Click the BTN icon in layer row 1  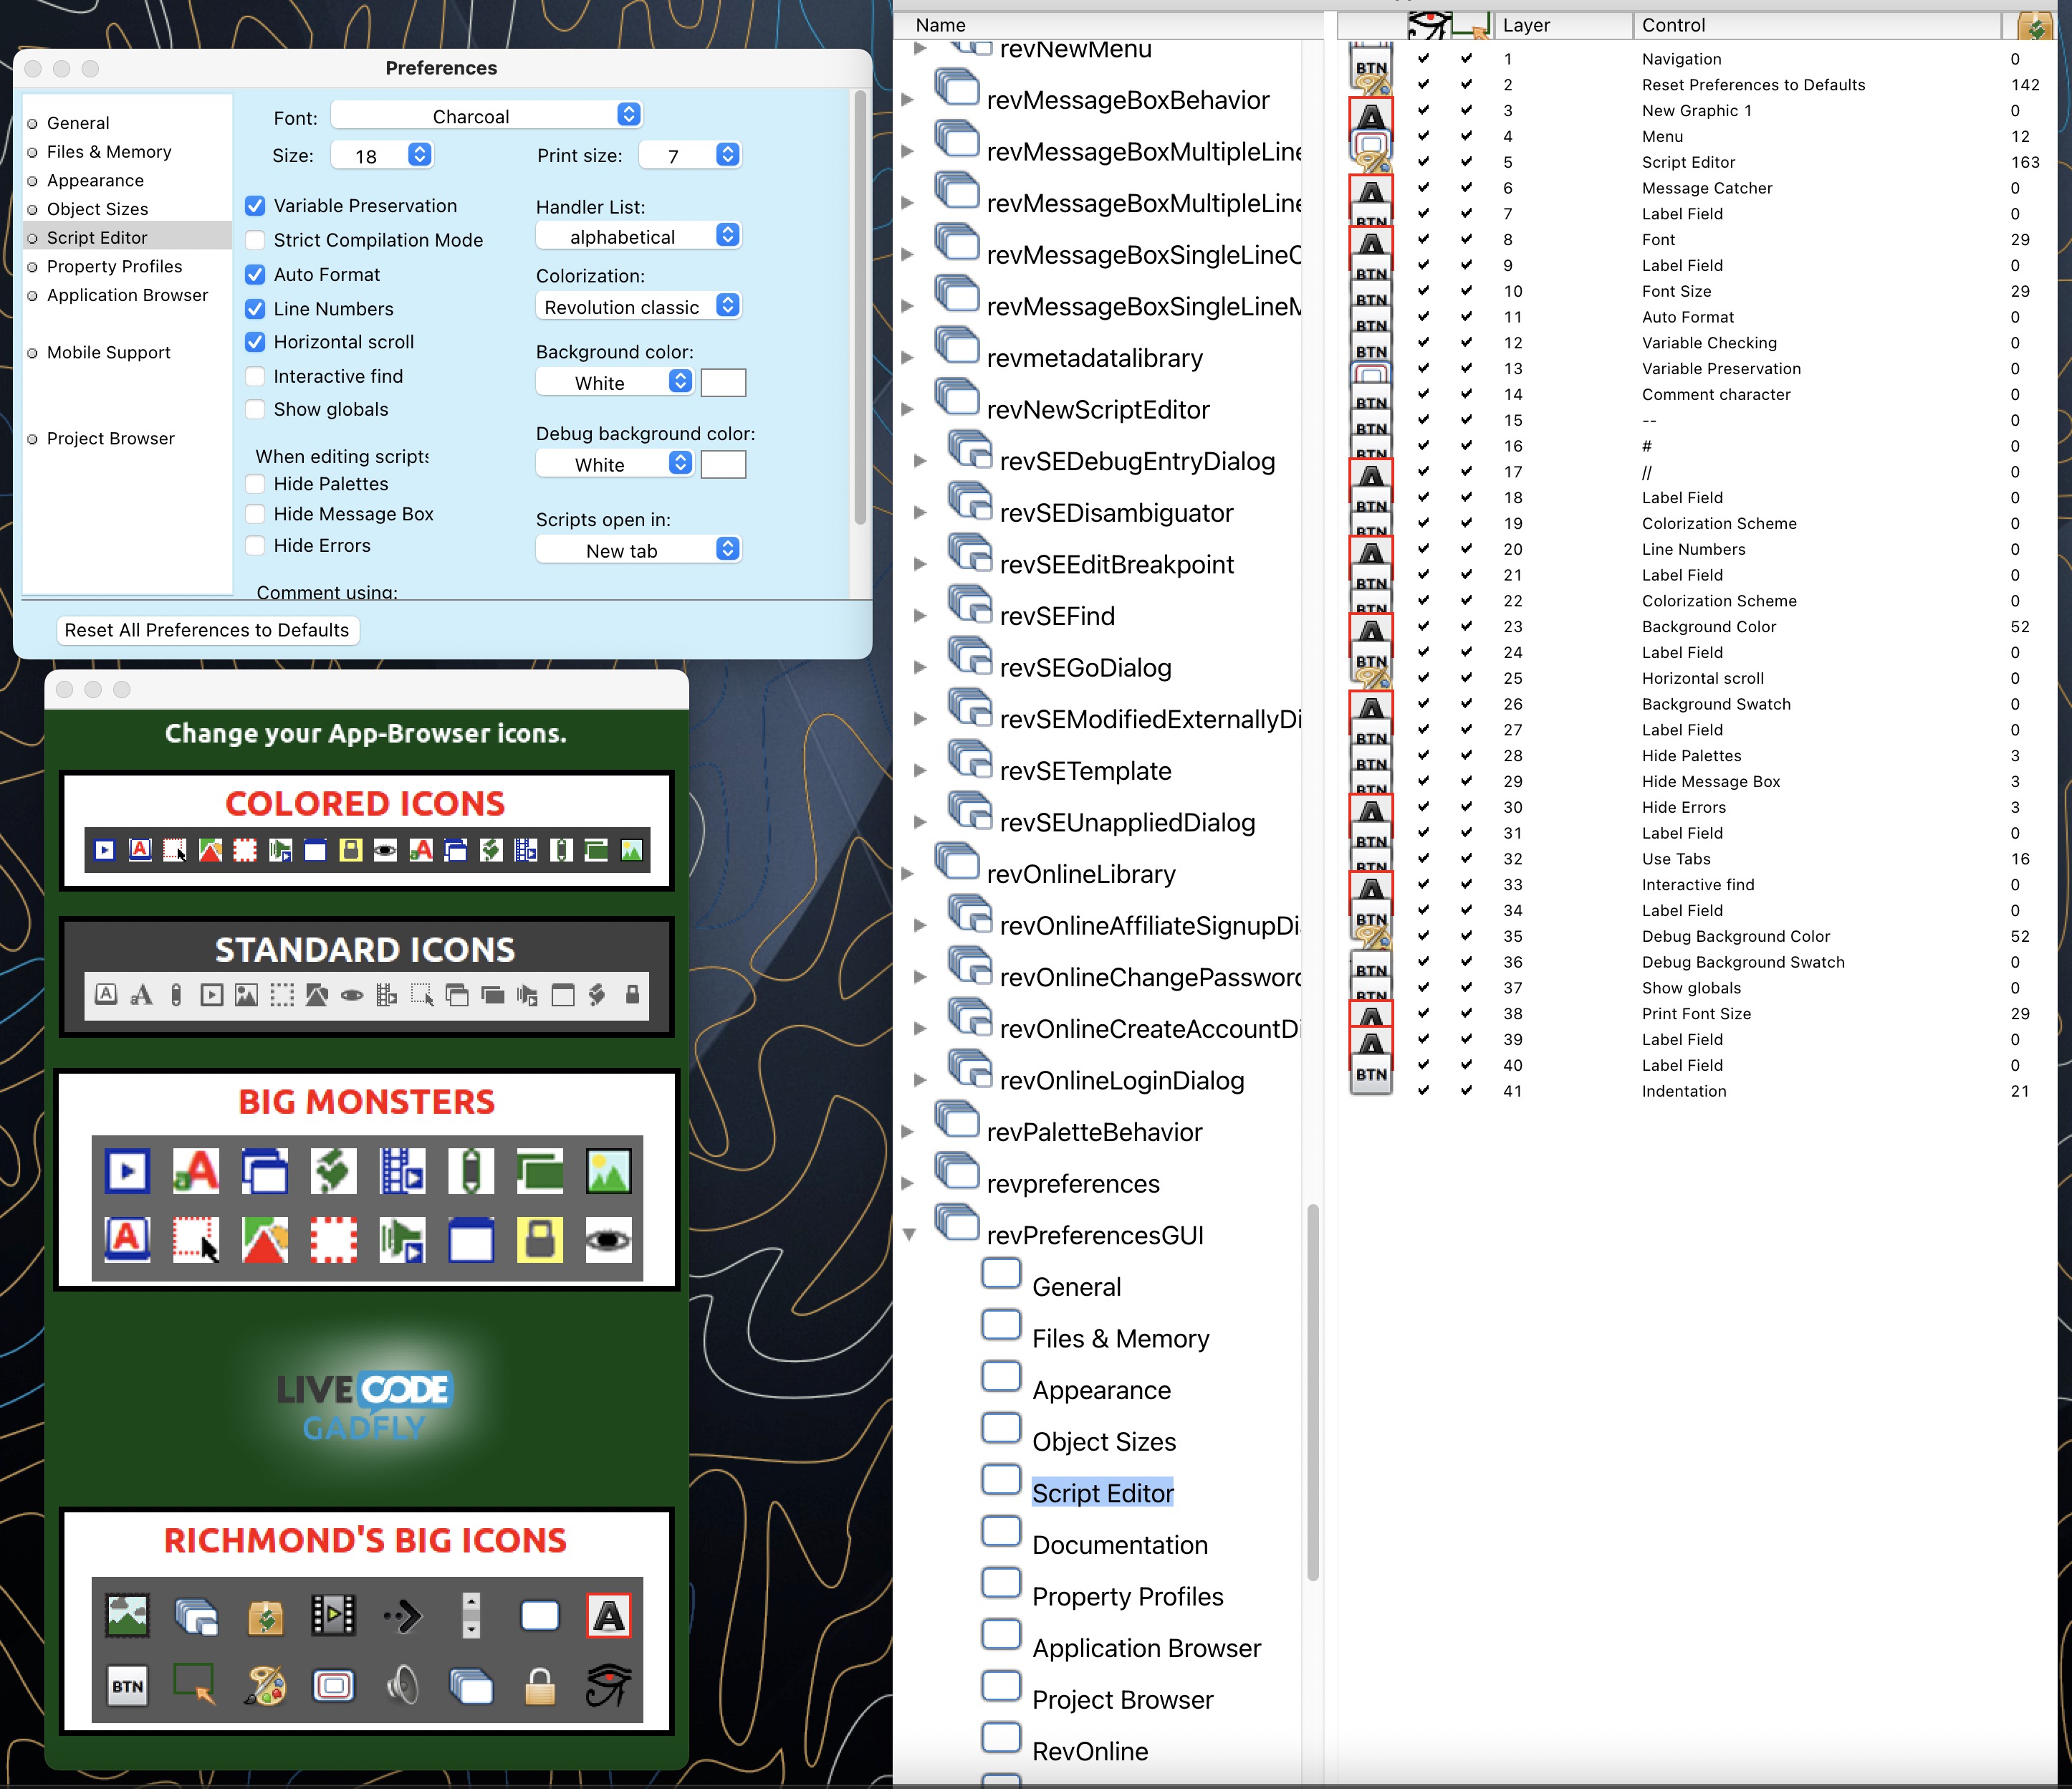point(1374,57)
